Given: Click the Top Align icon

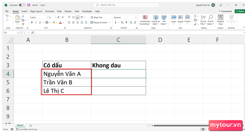Looking at the screenshot, I should pos(69,17).
